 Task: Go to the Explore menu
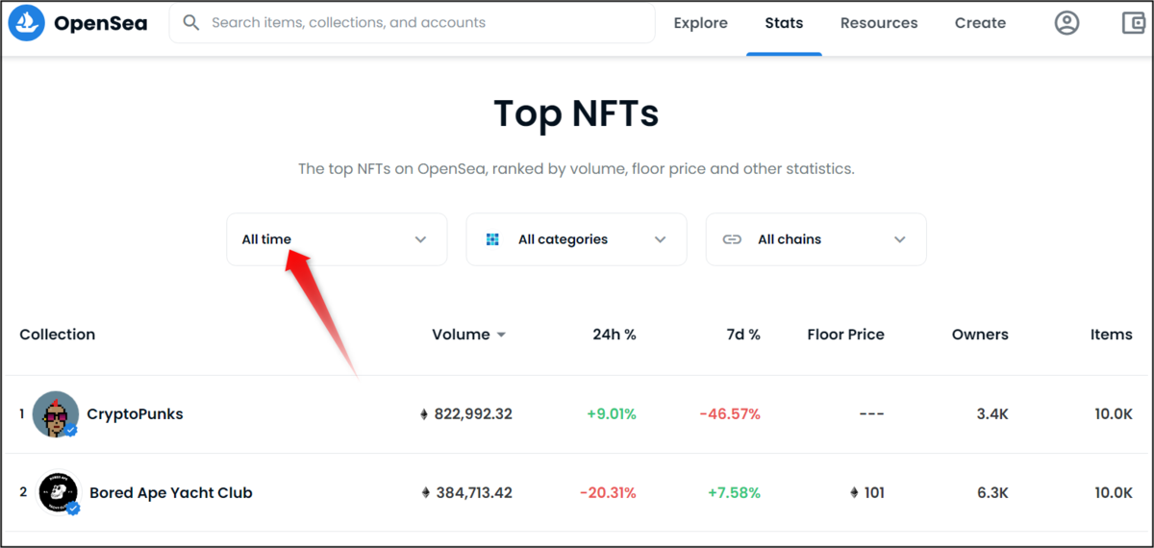coord(700,23)
